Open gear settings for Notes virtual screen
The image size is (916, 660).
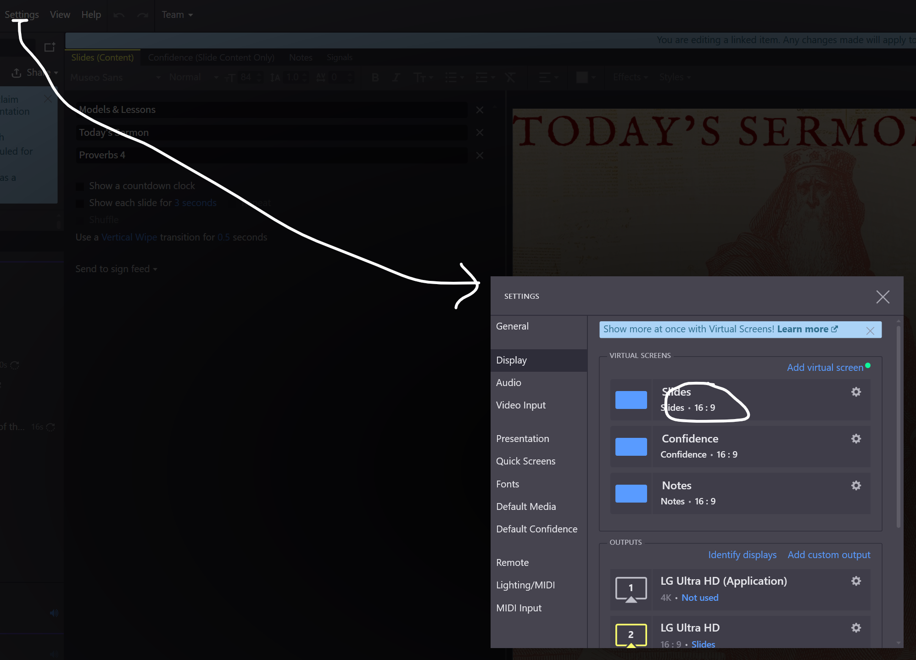point(856,486)
